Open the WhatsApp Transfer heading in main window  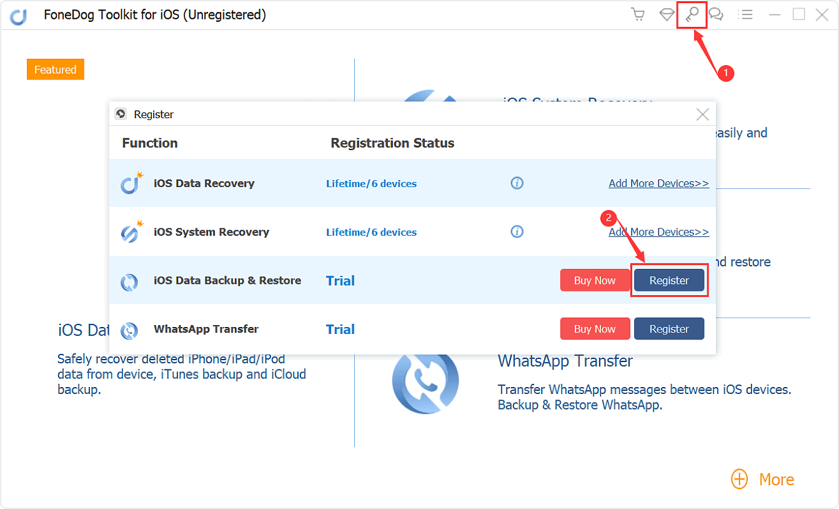click(565, 361)
